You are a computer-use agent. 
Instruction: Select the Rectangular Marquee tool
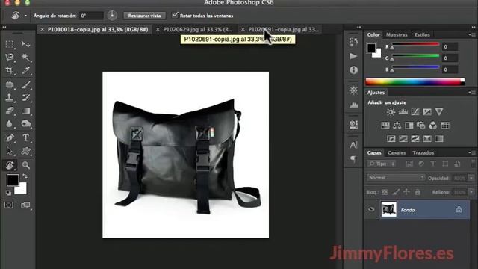click(x=10, y=45)
